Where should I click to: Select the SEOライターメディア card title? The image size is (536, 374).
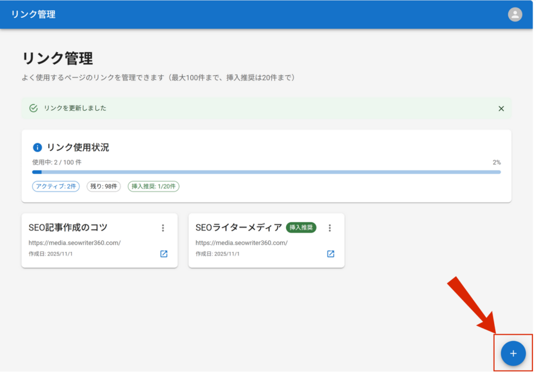click(239, 228)
